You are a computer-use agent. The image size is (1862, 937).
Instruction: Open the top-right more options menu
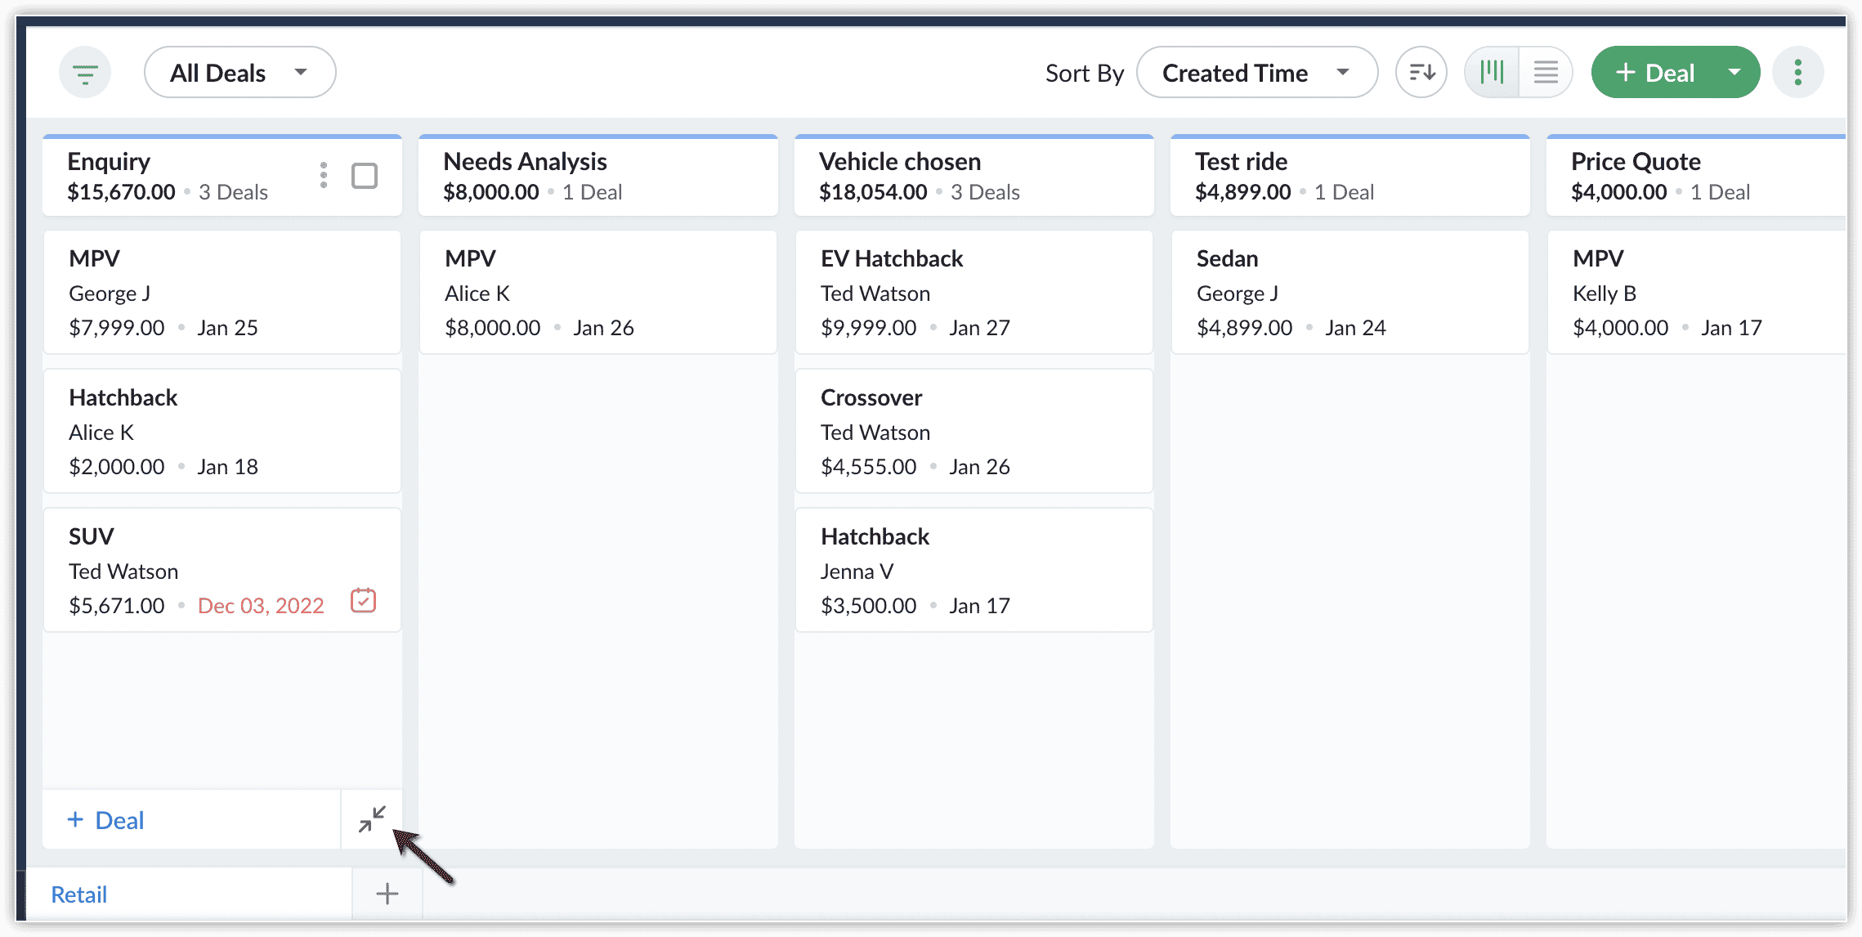tap(1797, 73)
